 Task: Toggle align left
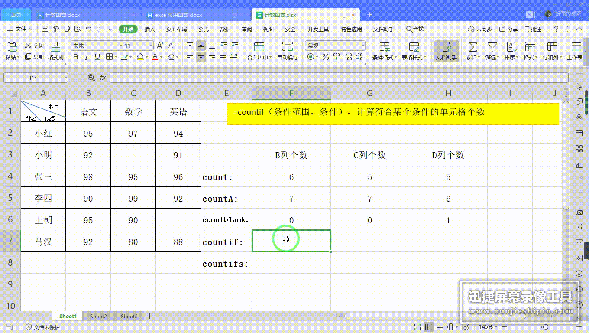(190, 57)
